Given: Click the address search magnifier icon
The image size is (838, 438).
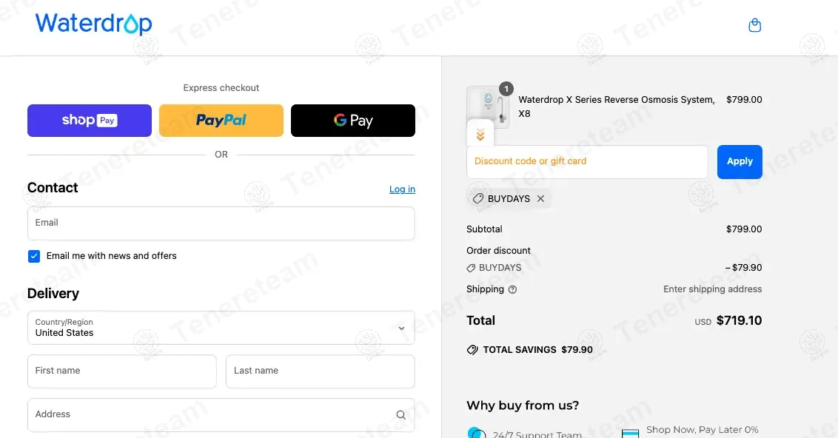Looking at the screenshot, I should (400, 415).
